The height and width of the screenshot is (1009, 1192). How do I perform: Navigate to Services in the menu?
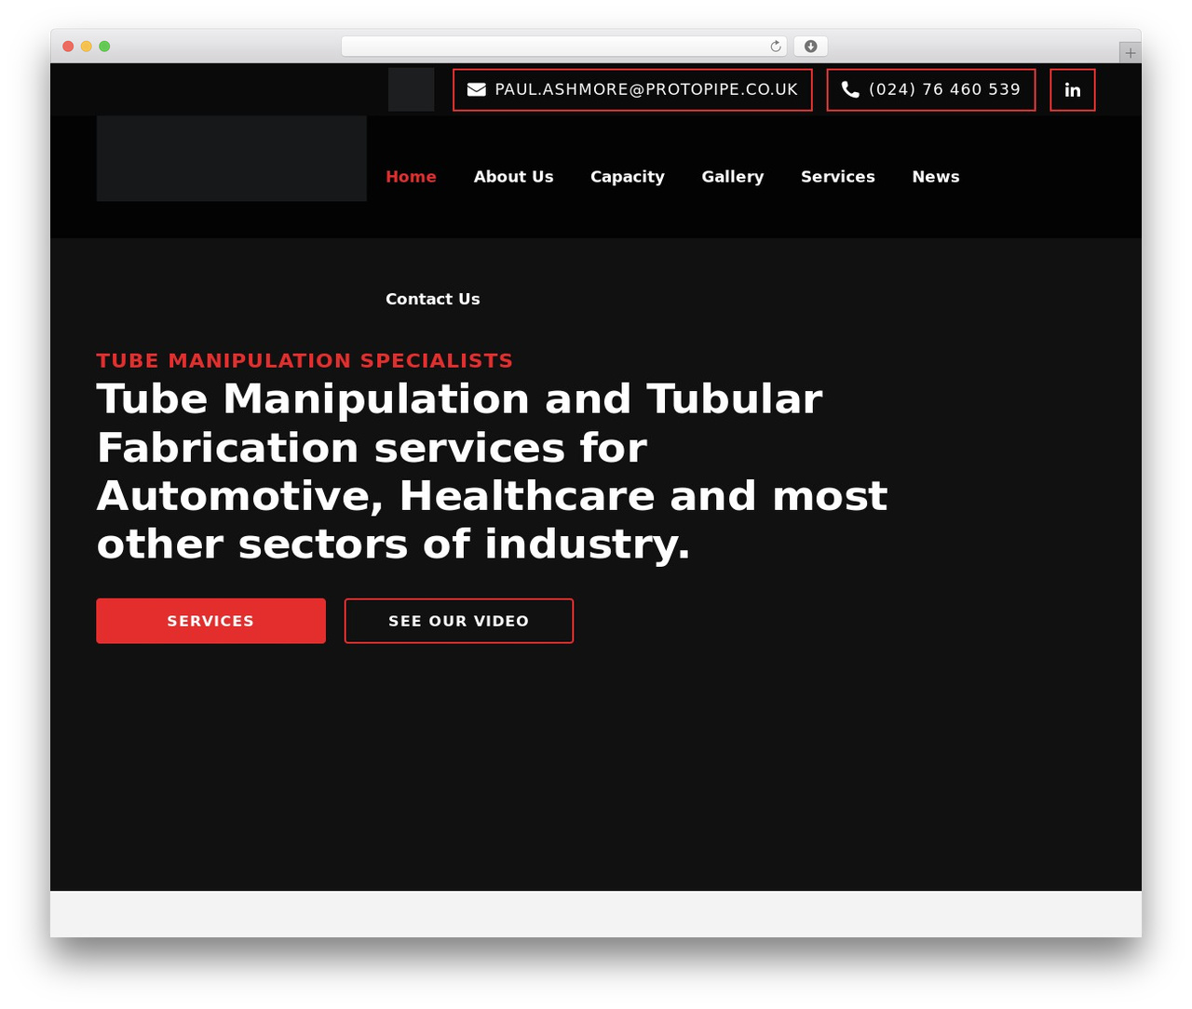click(x=838, y=177)
